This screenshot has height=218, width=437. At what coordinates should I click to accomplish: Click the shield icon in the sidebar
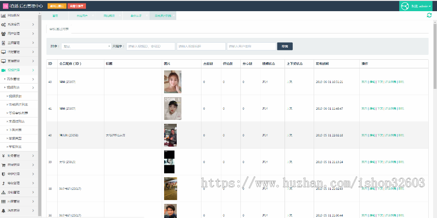3,174
